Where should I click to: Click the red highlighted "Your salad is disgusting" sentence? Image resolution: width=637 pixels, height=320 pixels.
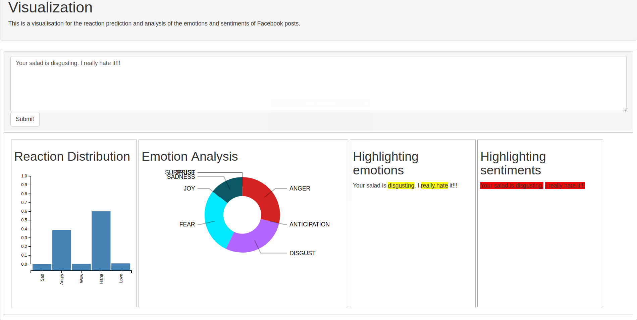pos(512,185)
